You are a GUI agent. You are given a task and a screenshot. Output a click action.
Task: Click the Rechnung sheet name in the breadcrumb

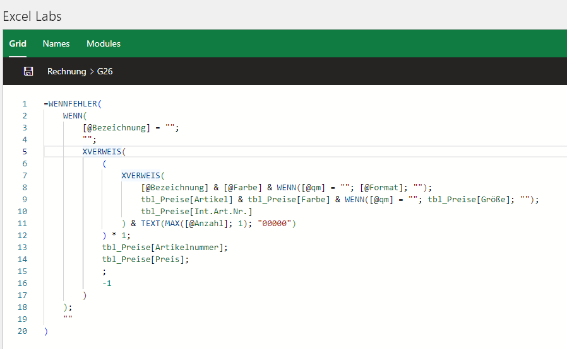(x=66, y=71)
